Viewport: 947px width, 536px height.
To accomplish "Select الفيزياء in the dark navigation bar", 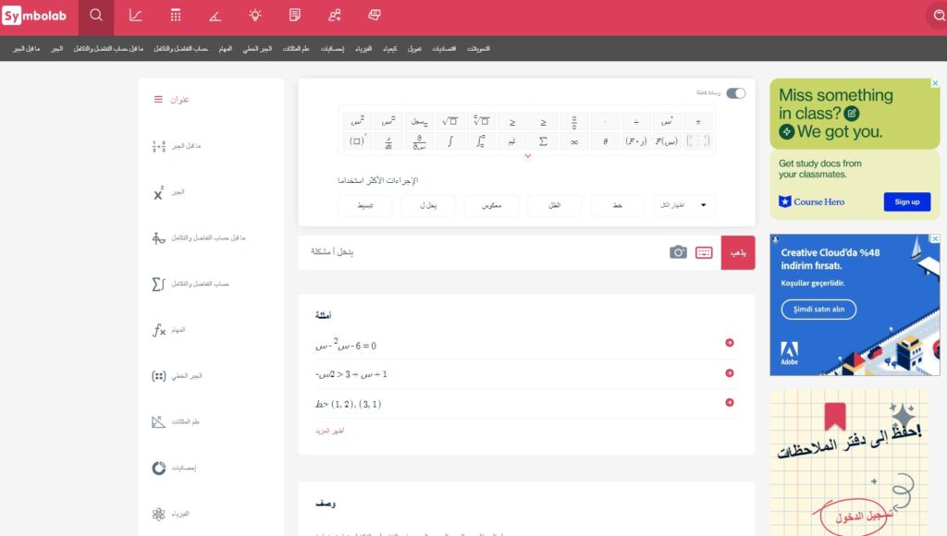I will coord(363,48).
